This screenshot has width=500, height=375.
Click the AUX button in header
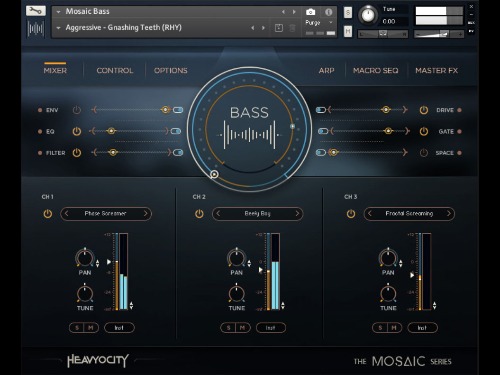(471, 23)
